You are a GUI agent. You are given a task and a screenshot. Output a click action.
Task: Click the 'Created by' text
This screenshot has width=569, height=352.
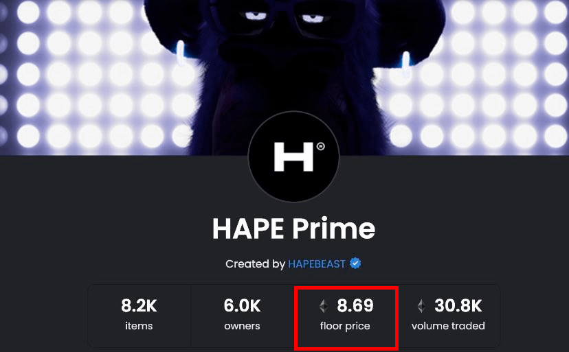click(255, 264)
